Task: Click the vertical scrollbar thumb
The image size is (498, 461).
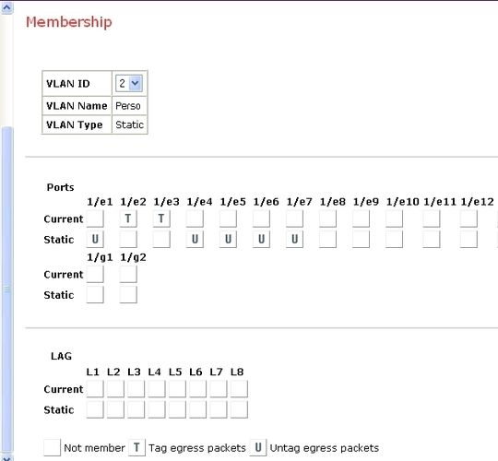Action: pyautogui.click(x=7, y=289)
